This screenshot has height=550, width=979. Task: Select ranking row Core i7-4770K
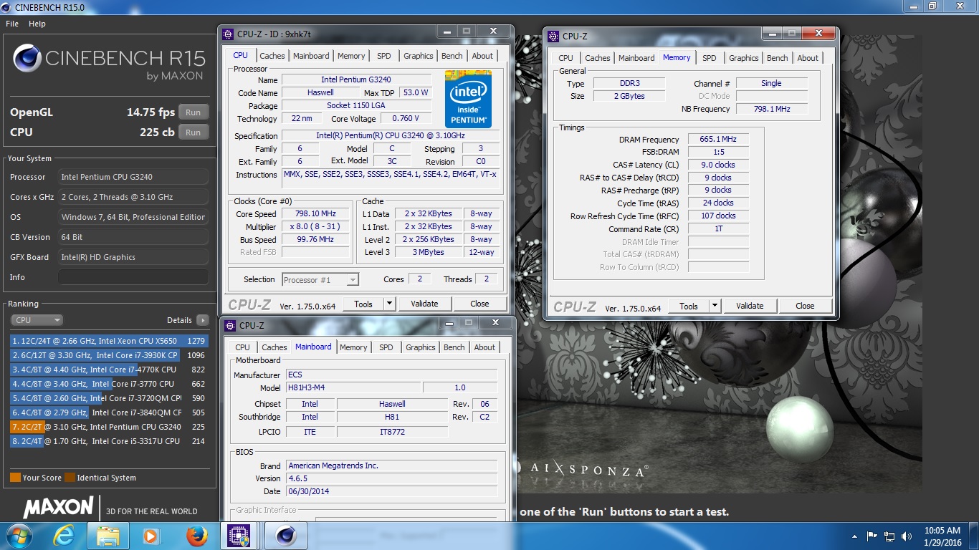109,370
